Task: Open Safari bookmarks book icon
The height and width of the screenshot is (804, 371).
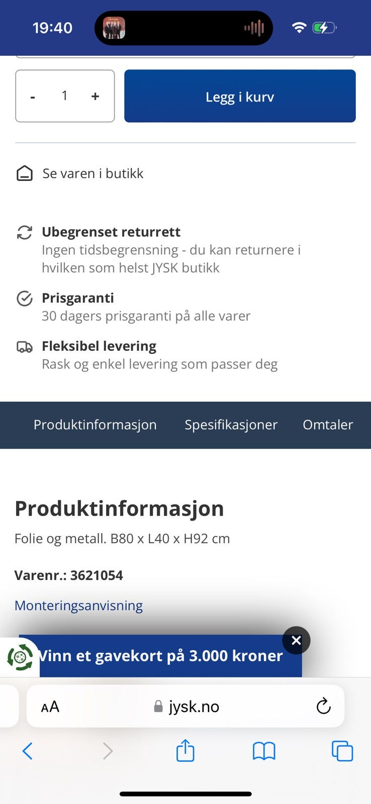Action: (264, 751)
